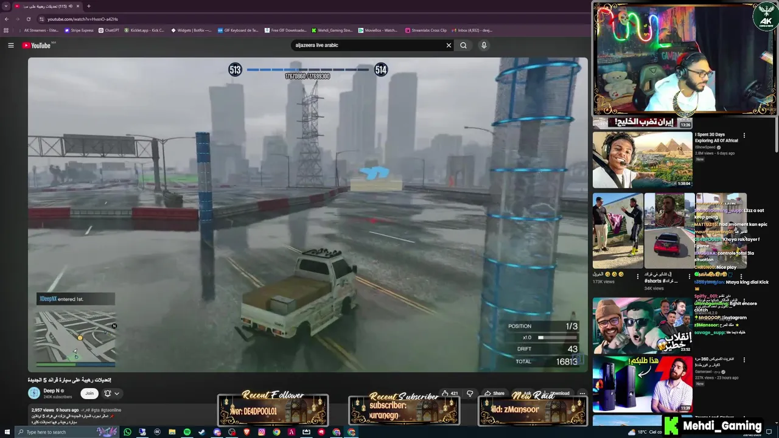Open options for the Xbox 360 video
The height and width of the screenshot is (438, 779).
(x=744, y=360)
